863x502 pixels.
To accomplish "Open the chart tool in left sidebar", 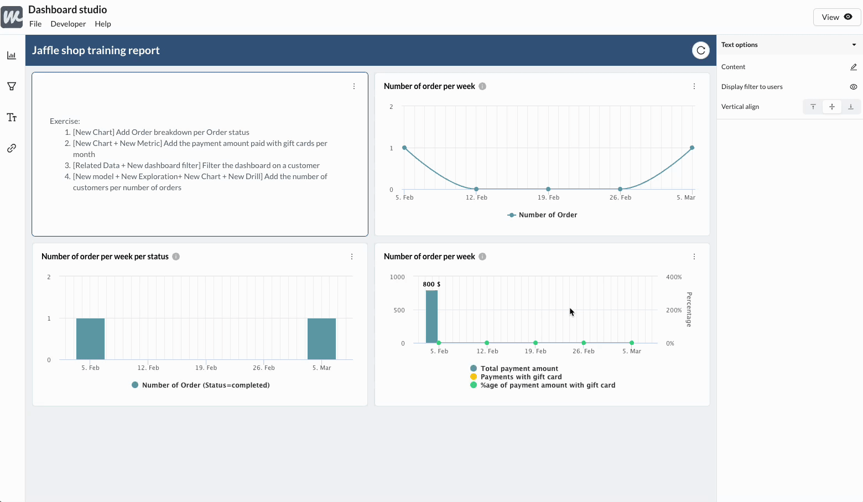I will point(12,55).
